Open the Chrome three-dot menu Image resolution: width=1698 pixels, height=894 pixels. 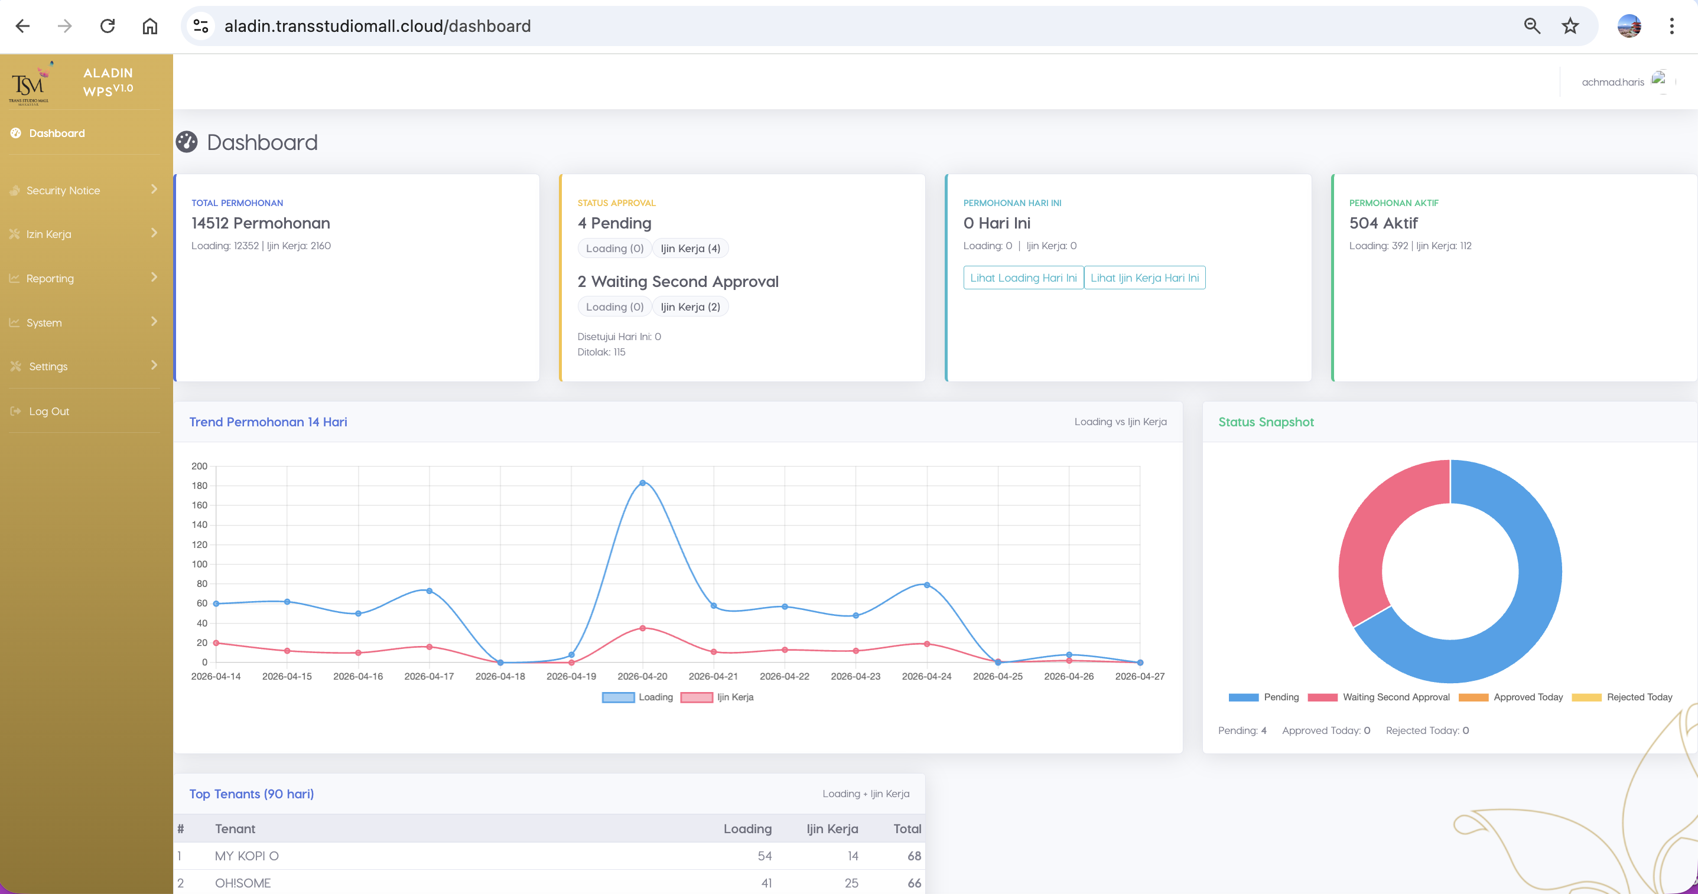[x=1671, y=27]
